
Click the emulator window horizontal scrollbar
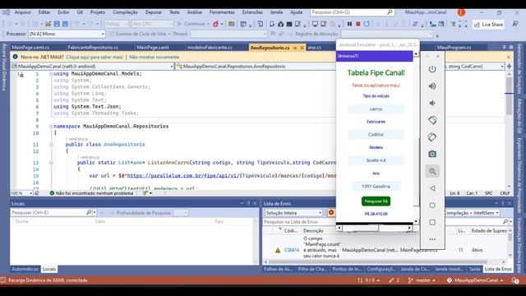click(x=375, y=229)
